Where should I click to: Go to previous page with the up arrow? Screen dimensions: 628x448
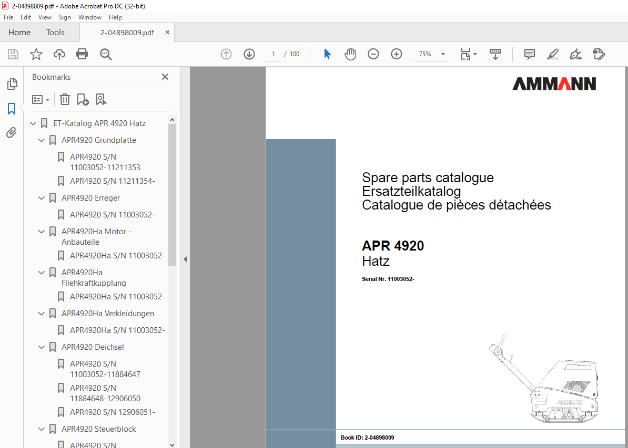pos(226,54)
